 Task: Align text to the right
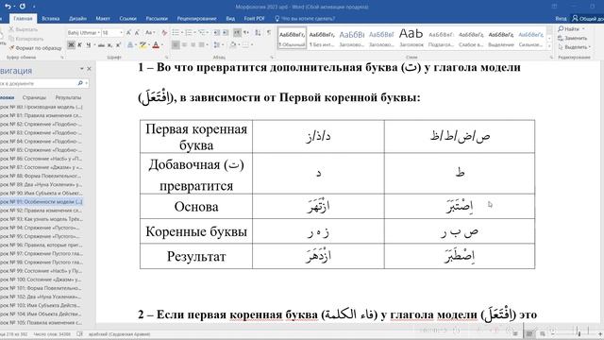193,45
